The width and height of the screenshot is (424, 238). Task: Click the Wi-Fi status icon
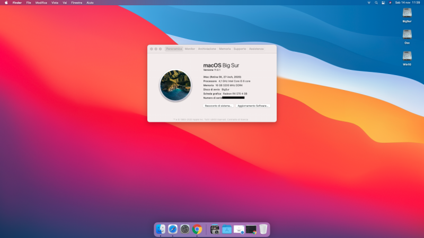coord(369,3)
